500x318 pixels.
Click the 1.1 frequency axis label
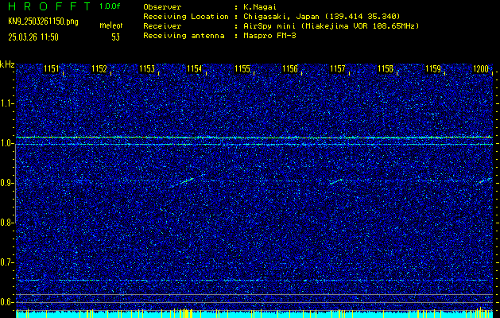click(x=6, y=103)
